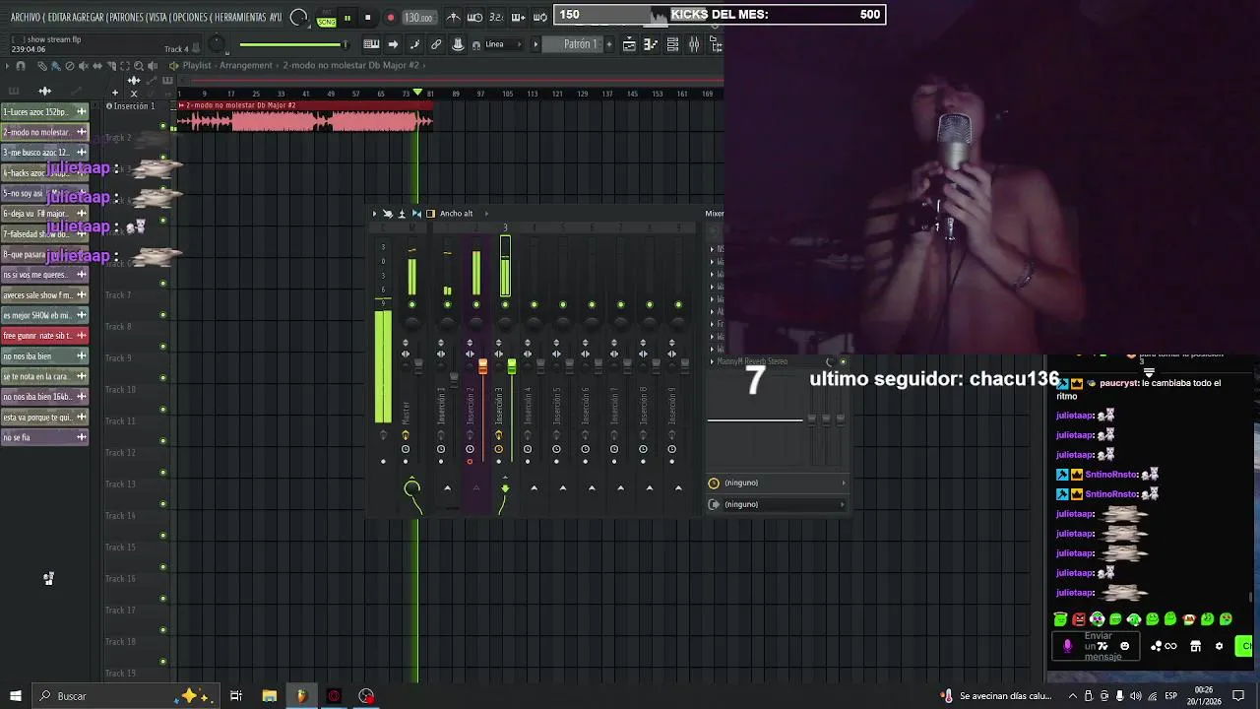Click the 130.000 tempo field
Screen dimensions: 1260x709
pos(418,18)
